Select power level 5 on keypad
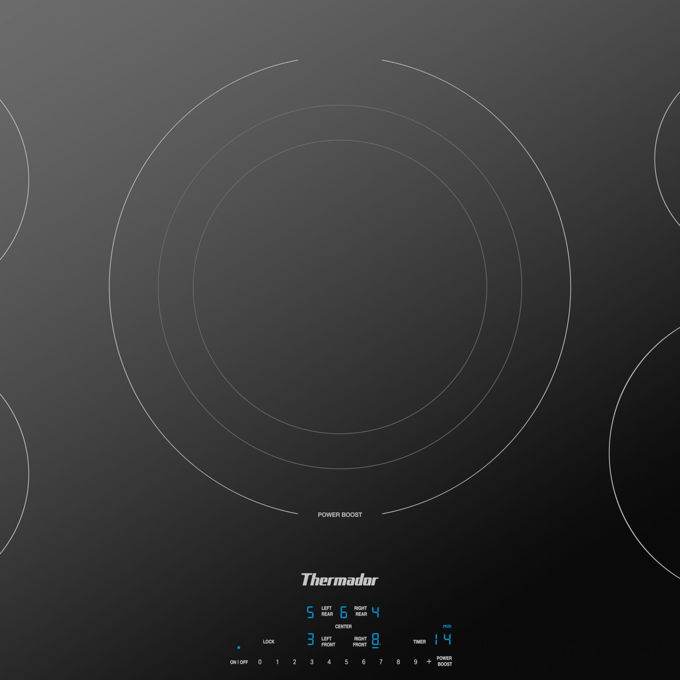 click(346, 662)
